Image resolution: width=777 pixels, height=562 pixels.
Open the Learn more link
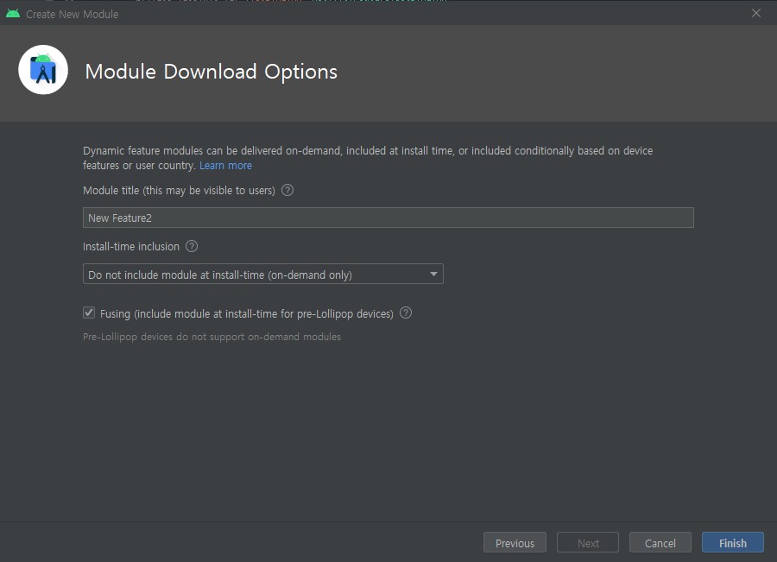point(225,166)
